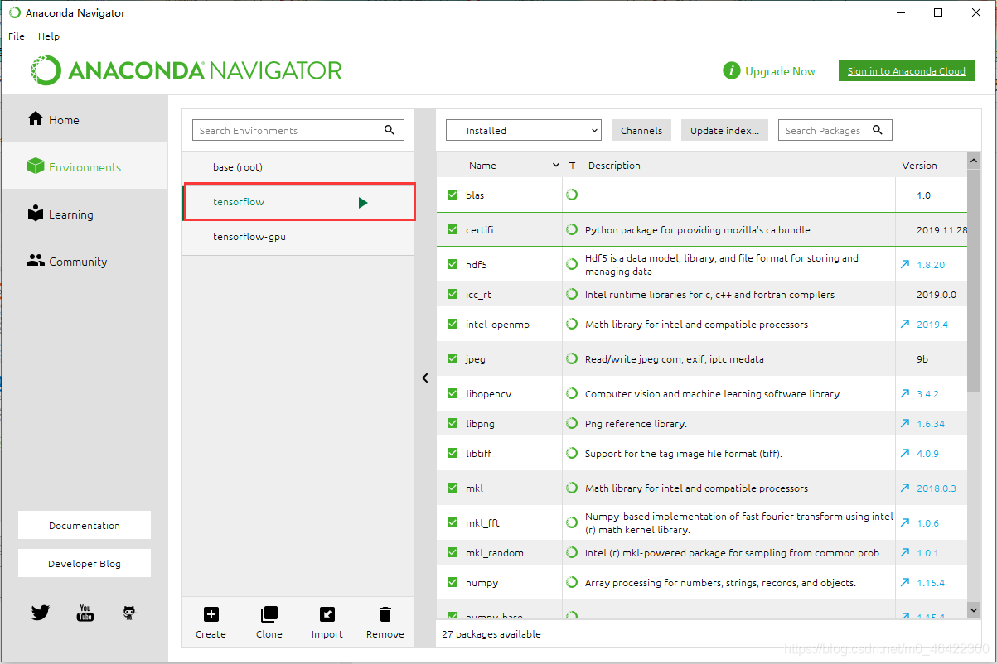Click the Upgrade Now link
The height and width of the screenshot is (664, 997).
[780, 71]
